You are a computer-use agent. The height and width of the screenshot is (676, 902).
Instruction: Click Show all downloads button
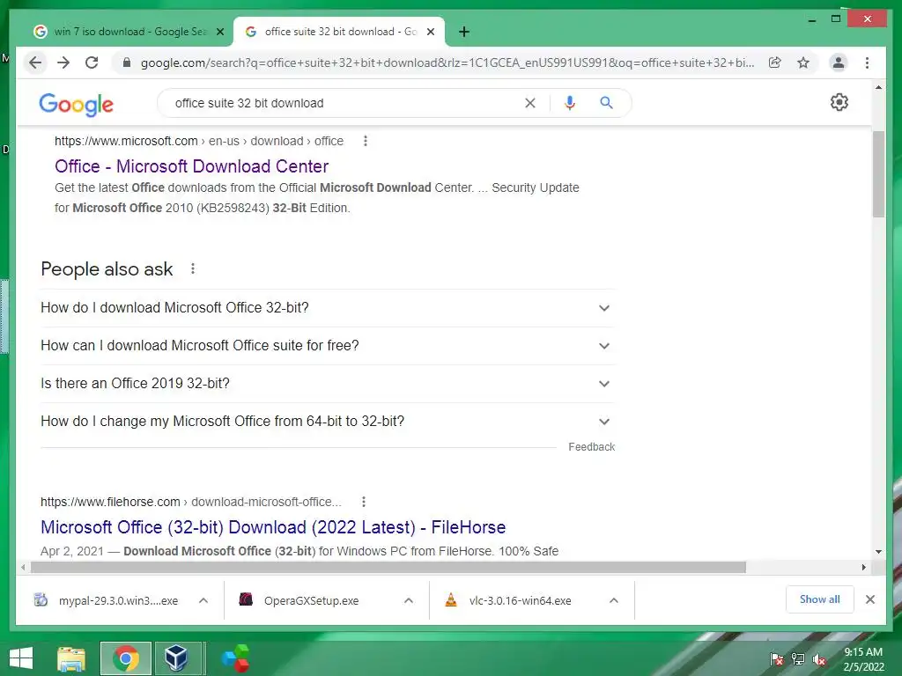pos(820,599)
